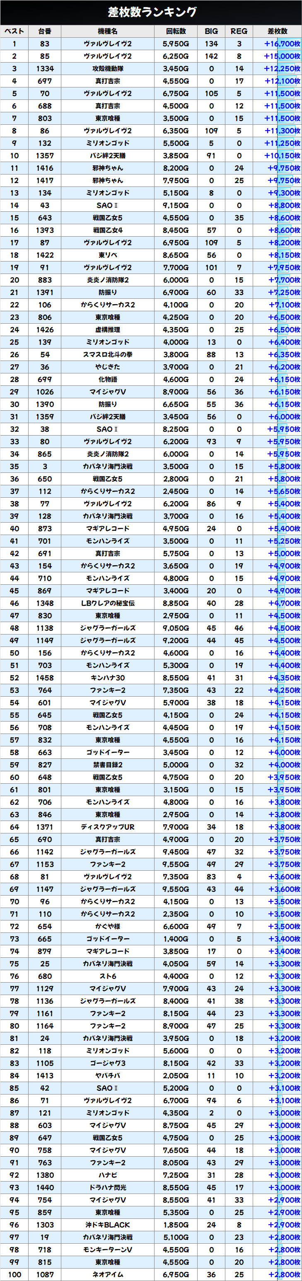Click machine number 1390 in 防振り row
Image resolution: width=302 pixels, height=1281 pixels.
pos(45,404)
